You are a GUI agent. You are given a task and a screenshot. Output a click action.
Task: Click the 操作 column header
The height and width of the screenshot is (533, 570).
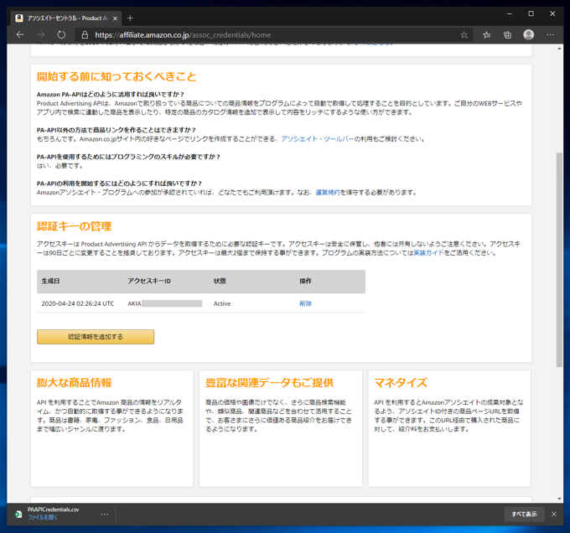tap(305, 281)
